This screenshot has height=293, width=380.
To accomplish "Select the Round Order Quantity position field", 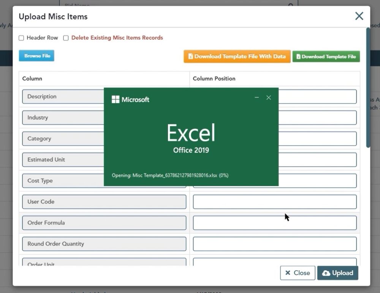I will [x=274, y=244].
